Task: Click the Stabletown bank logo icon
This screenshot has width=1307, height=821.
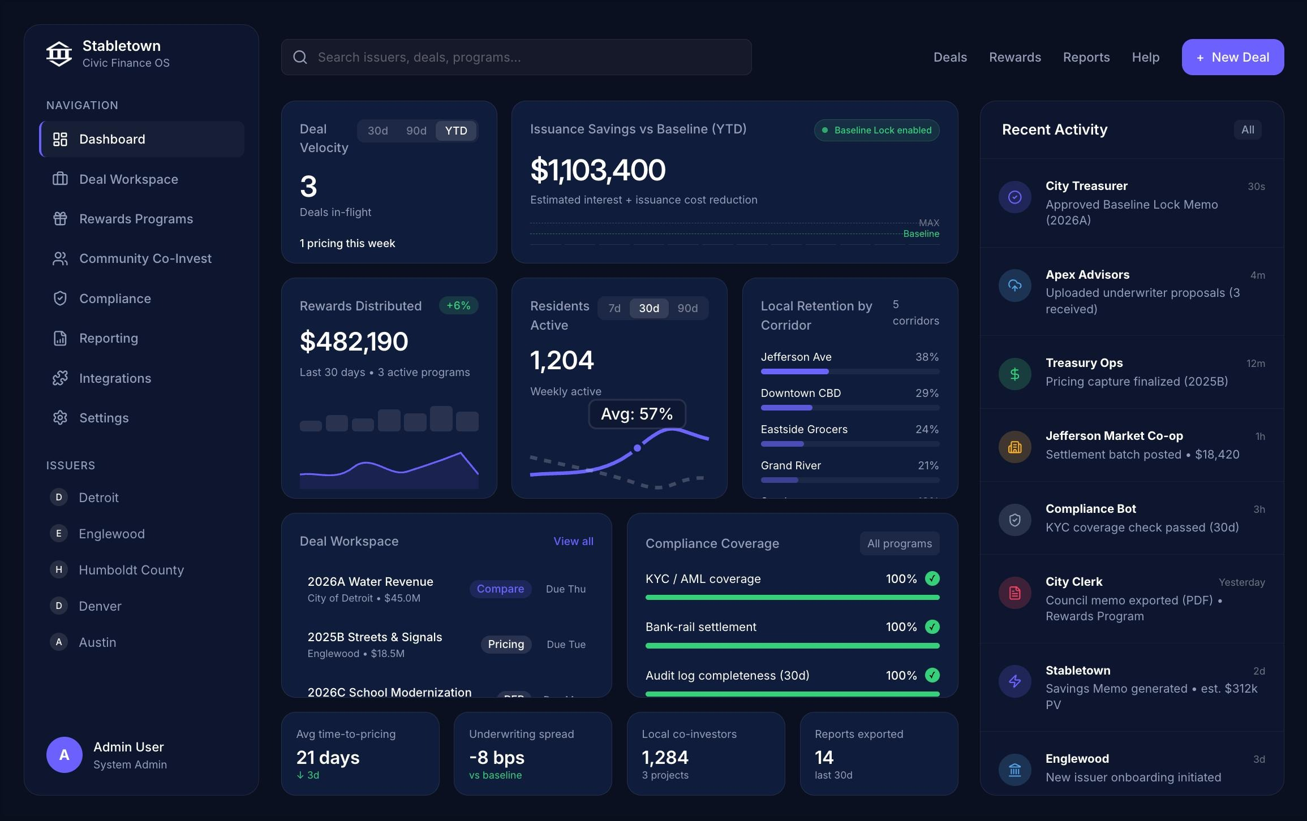Action: pos(59,54)
